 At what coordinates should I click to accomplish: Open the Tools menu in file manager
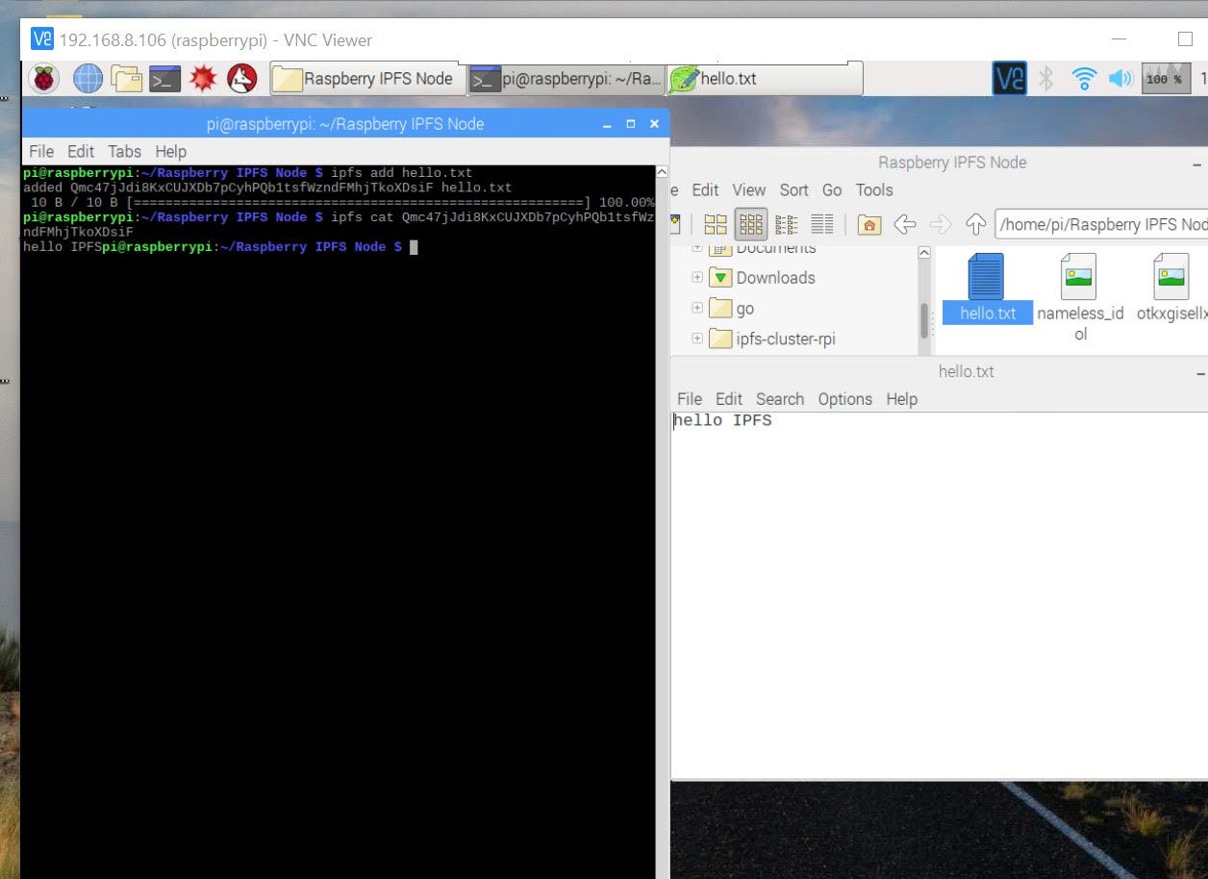873,189
